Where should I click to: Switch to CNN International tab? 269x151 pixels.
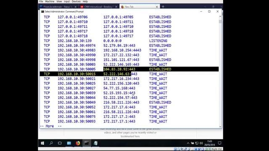[98, 7]
